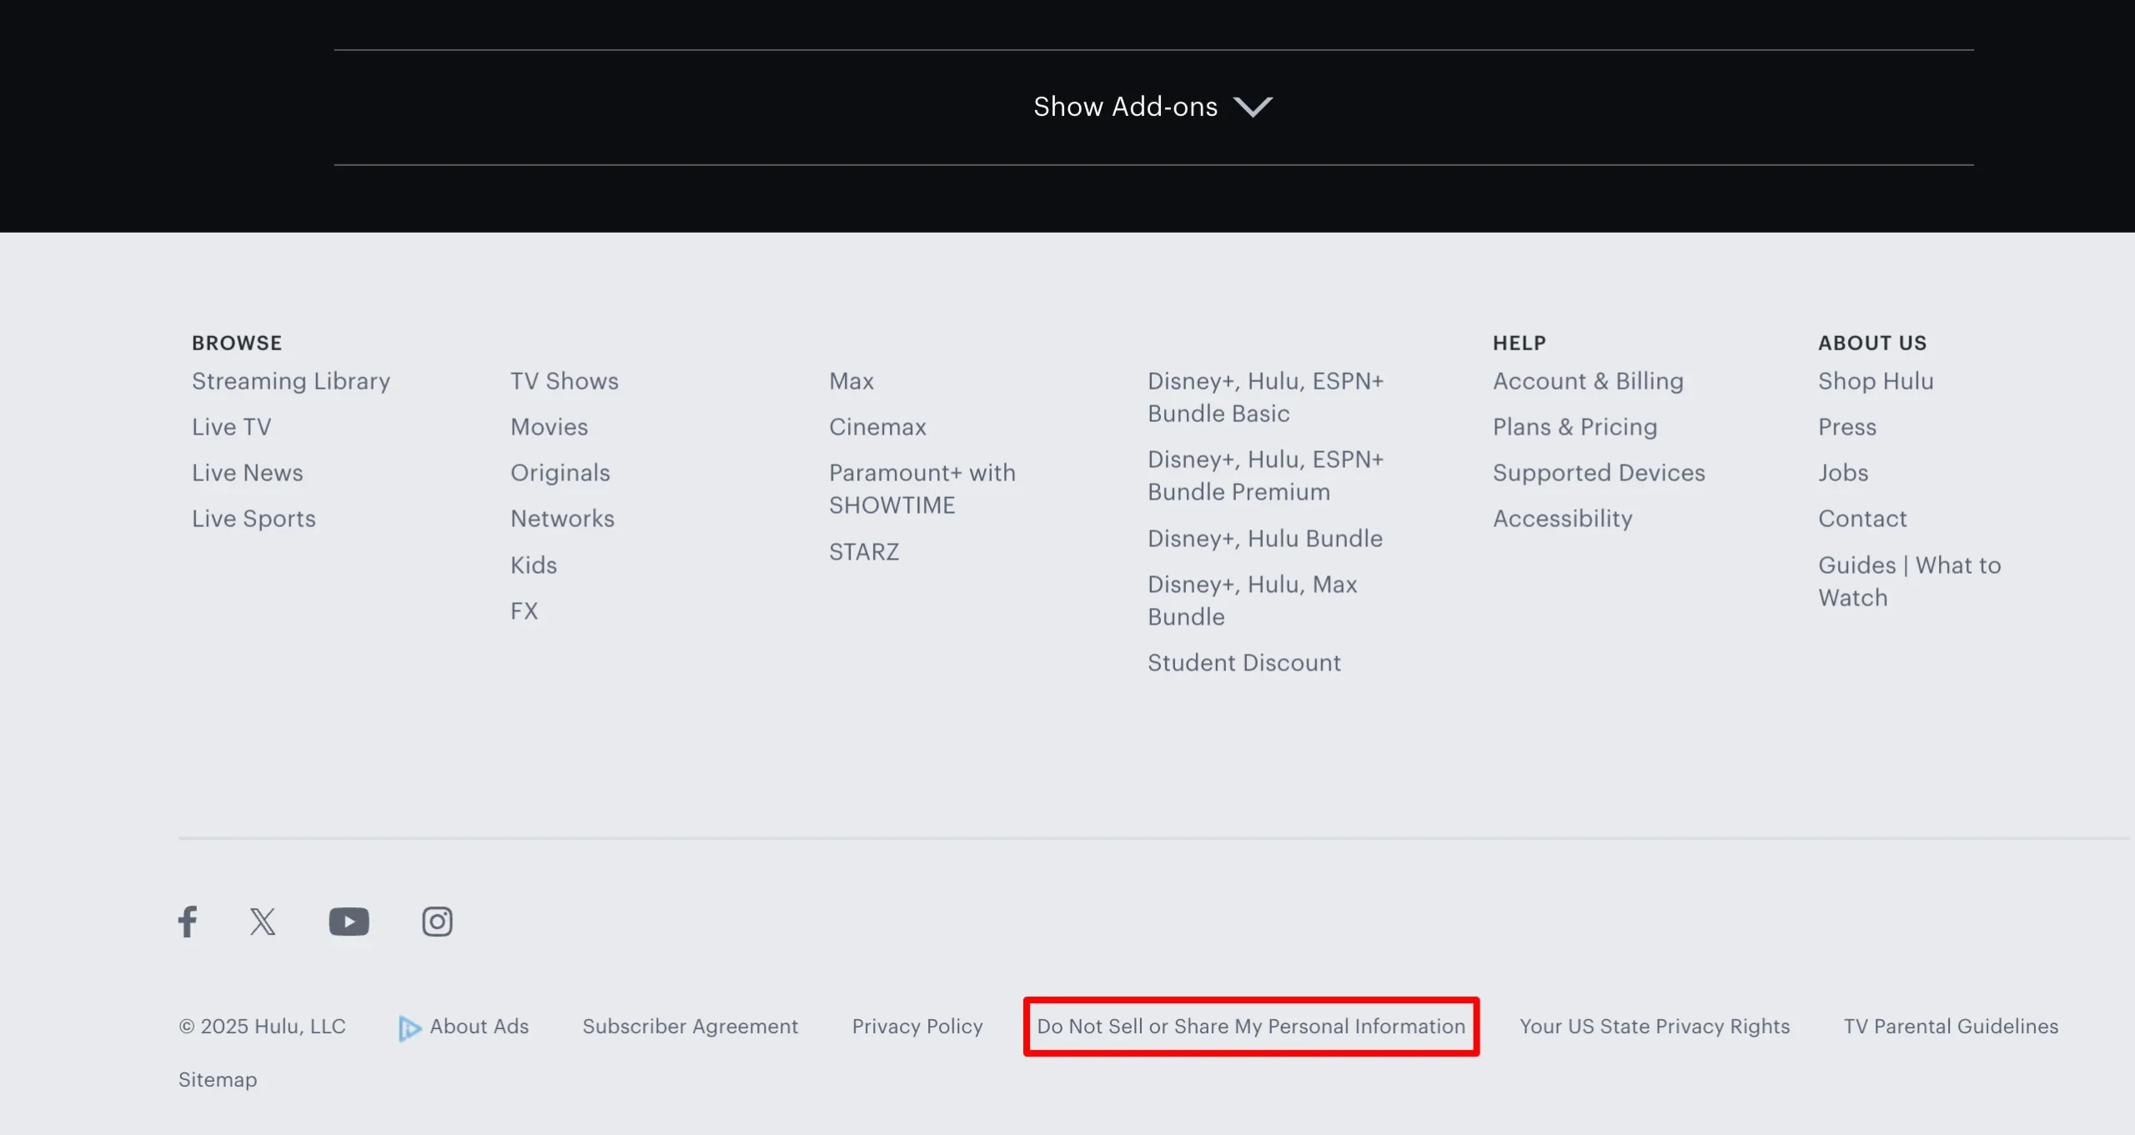The width and height of the screenshot is (2135, 1135).
Task: Open Hulu's Facebook page icon
Action: click(188, 922)
